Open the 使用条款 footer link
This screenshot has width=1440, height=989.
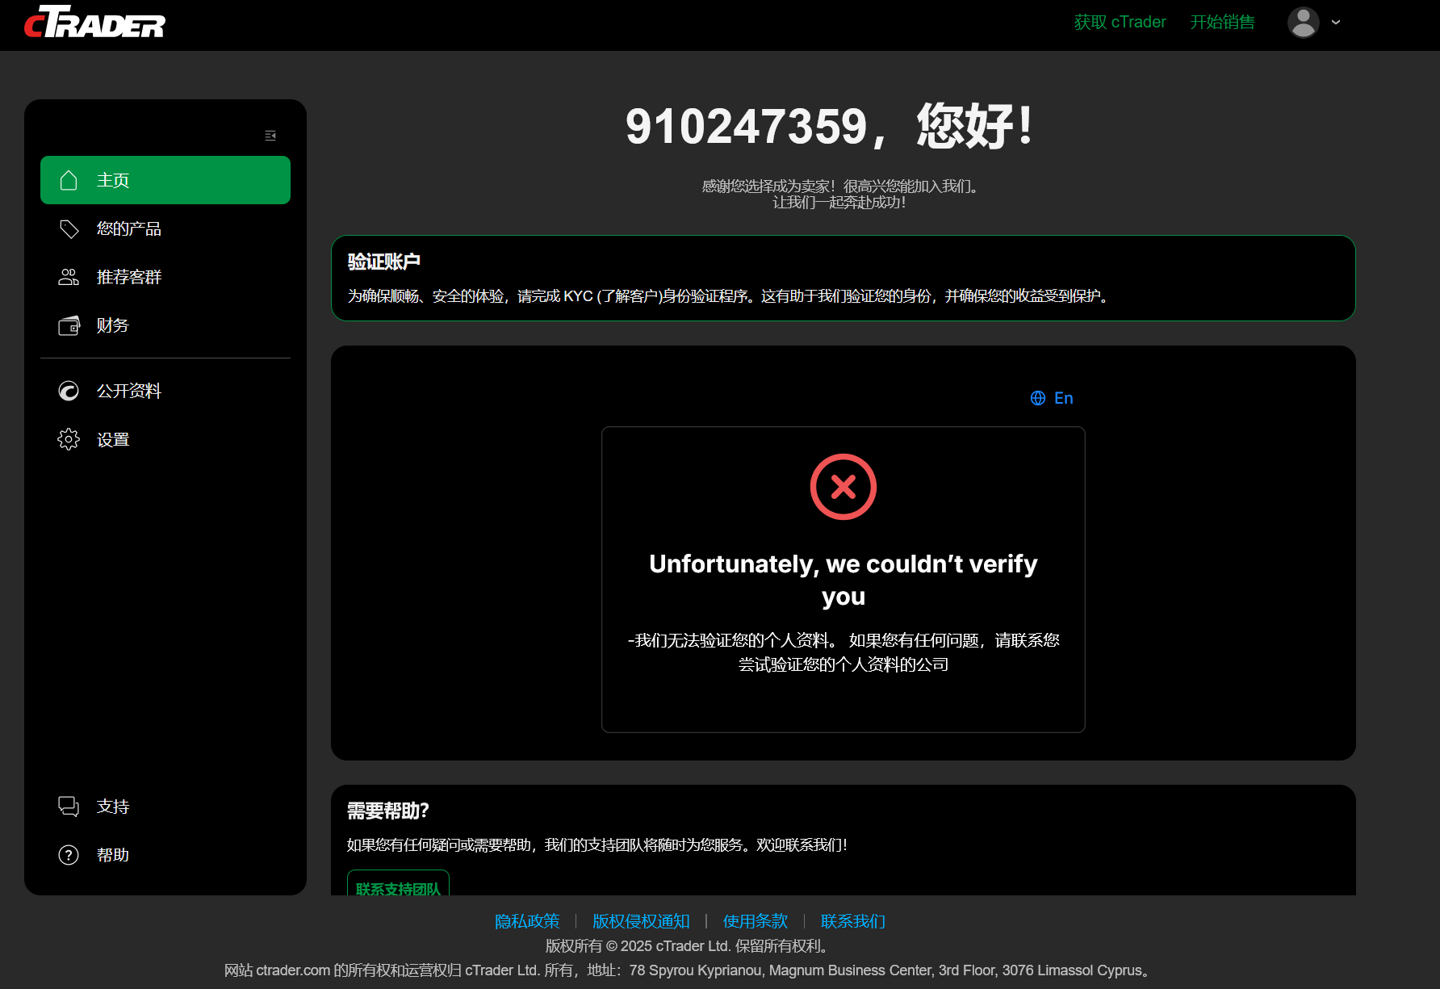(x=756, y=921)
